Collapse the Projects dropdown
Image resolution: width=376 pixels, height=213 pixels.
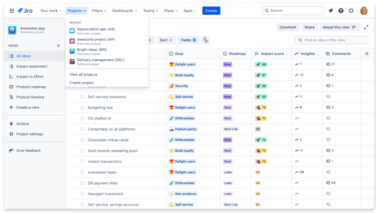(x=76, y=11)
